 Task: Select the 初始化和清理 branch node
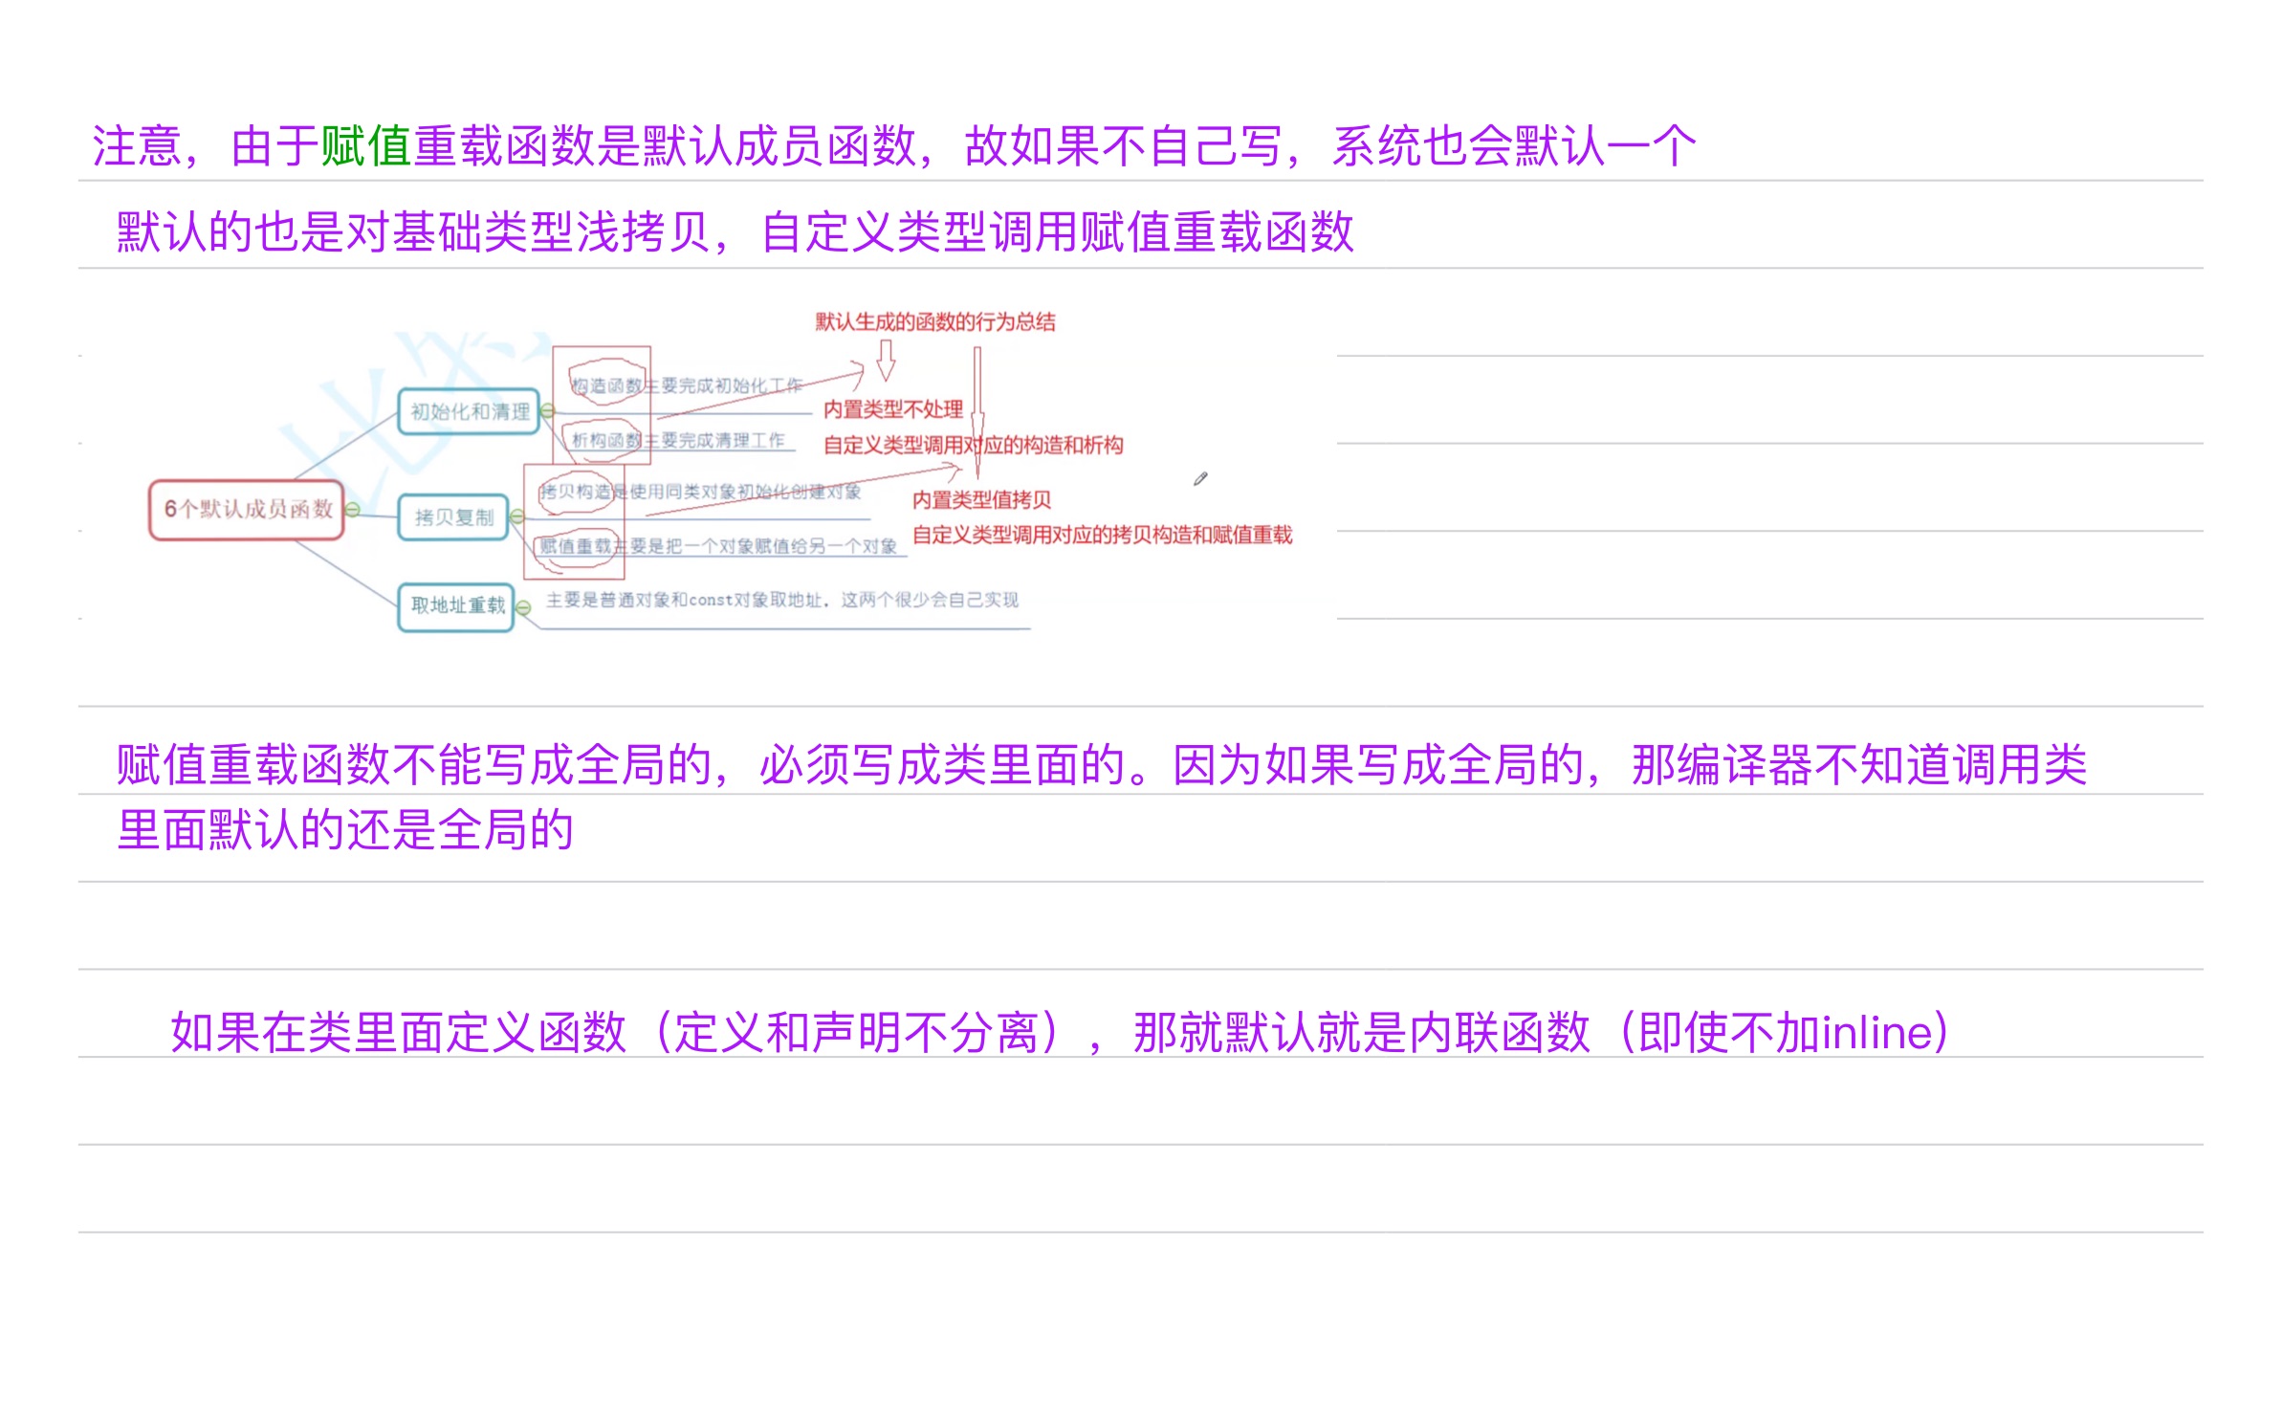click(471, 412)
